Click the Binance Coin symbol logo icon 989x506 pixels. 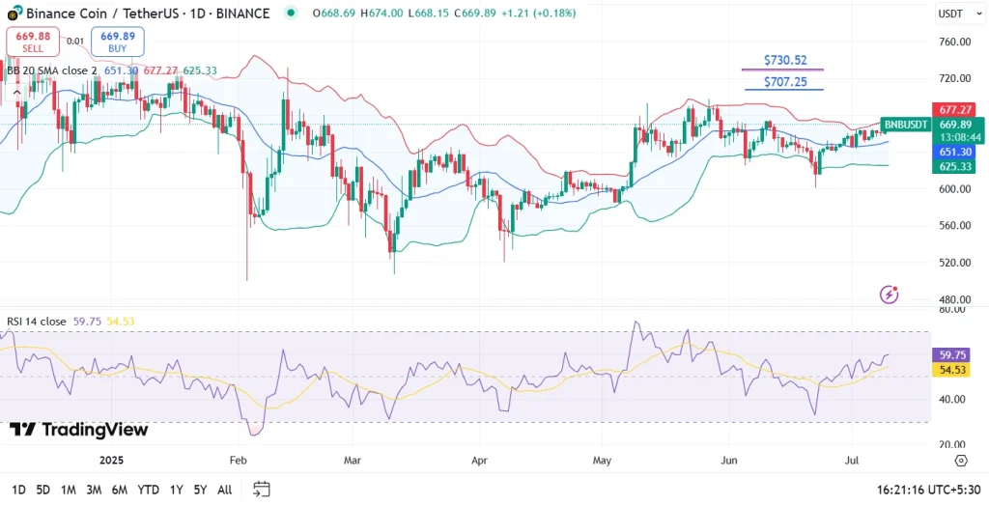pyautogui.click(x=15, y=13)
